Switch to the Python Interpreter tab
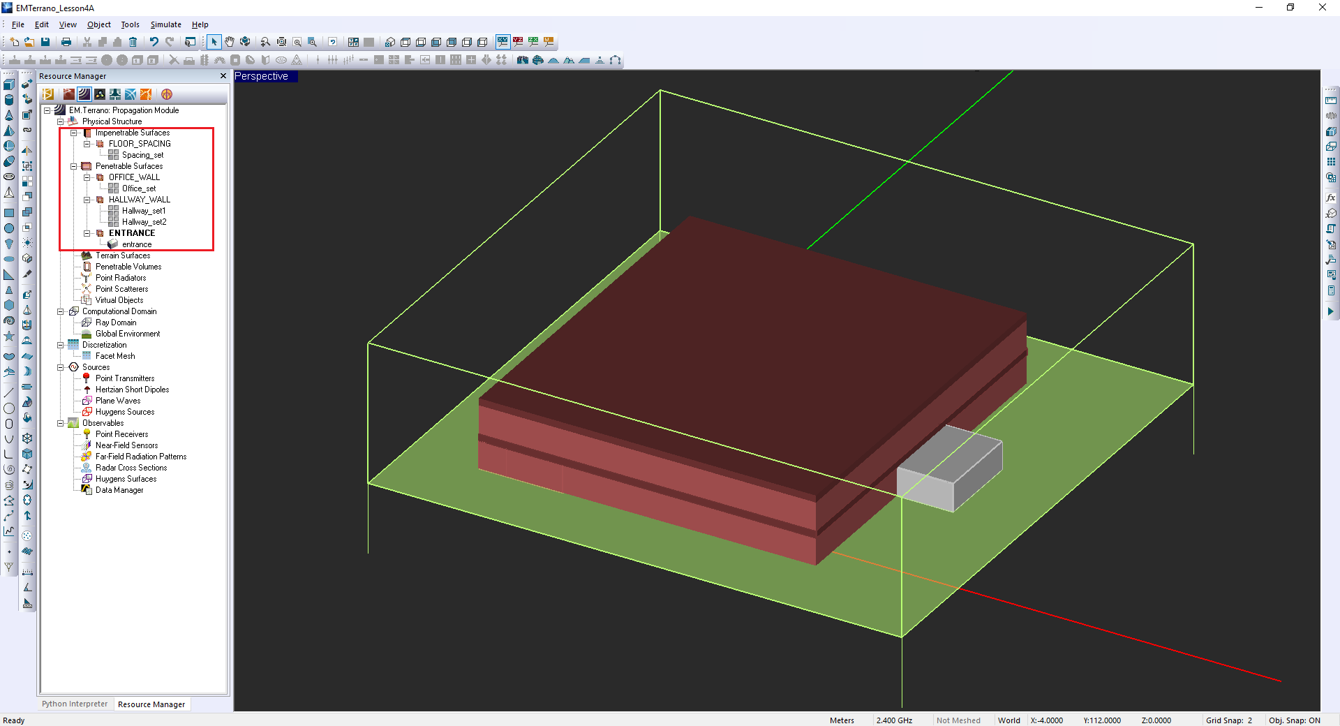This screenshot has width=1340, height=726. click(75, 704)
